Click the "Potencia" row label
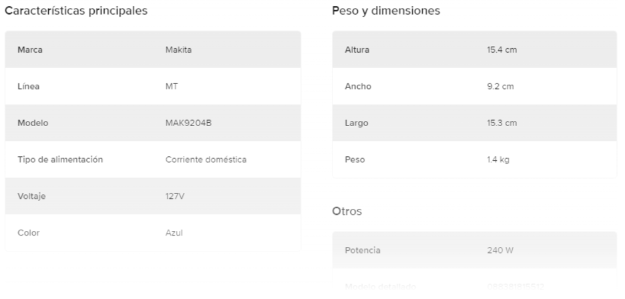This screenshot has width=625, height=299. coord(363,250)
